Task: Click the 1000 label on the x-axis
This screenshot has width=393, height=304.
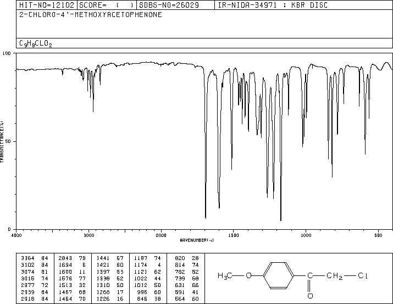Action: point(306,235)
